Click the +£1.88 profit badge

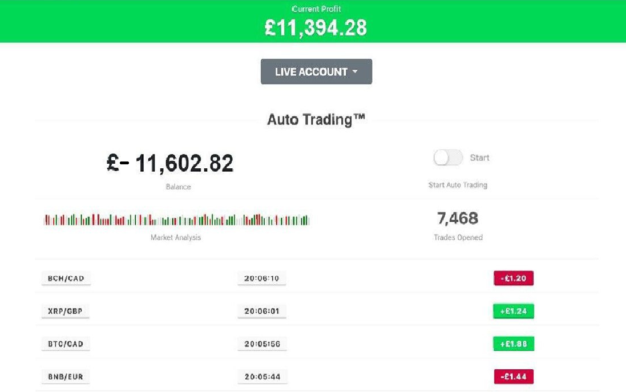click(514, 344)
